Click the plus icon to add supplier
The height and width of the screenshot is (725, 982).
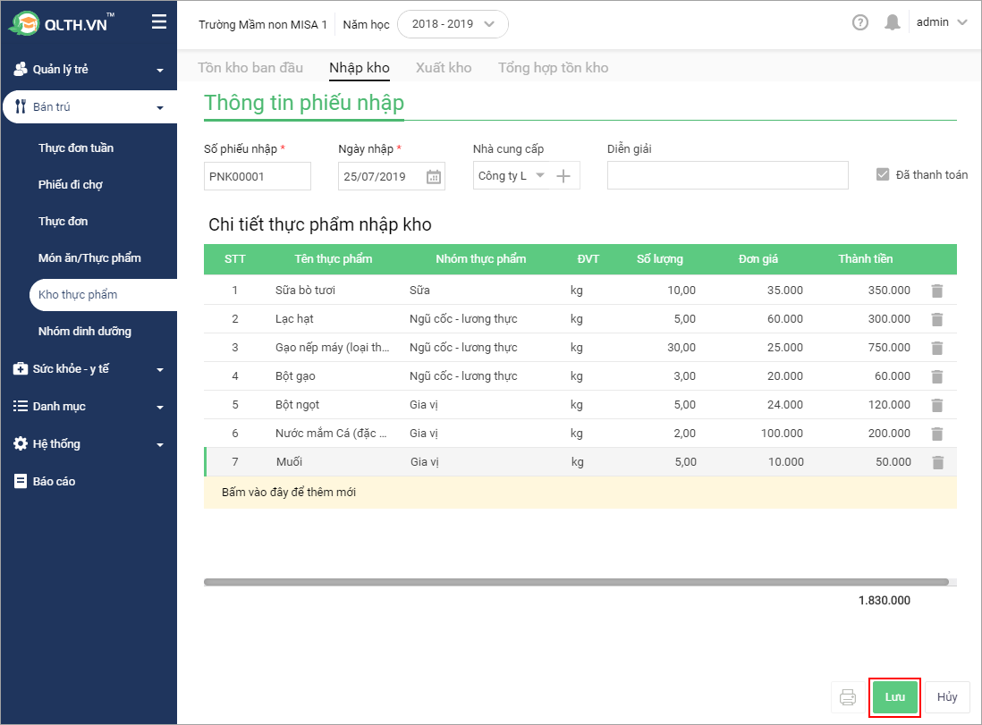point(563,176)
